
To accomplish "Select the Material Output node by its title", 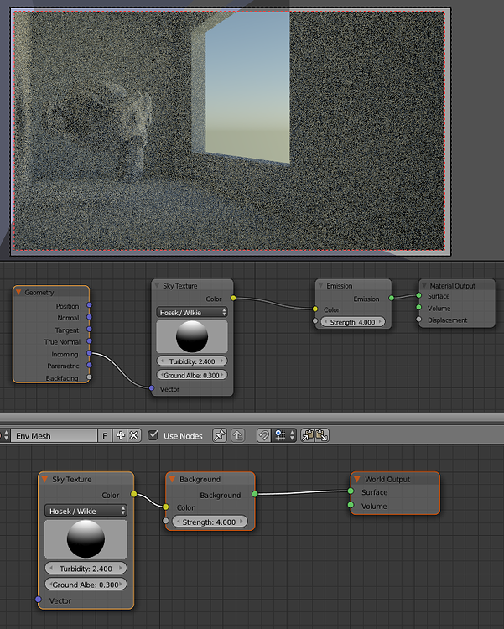I will 452,286.
